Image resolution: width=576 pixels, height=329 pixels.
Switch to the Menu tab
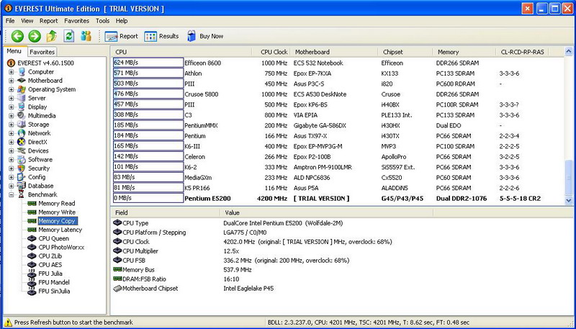pyautogui.click(x=14, y=51)
